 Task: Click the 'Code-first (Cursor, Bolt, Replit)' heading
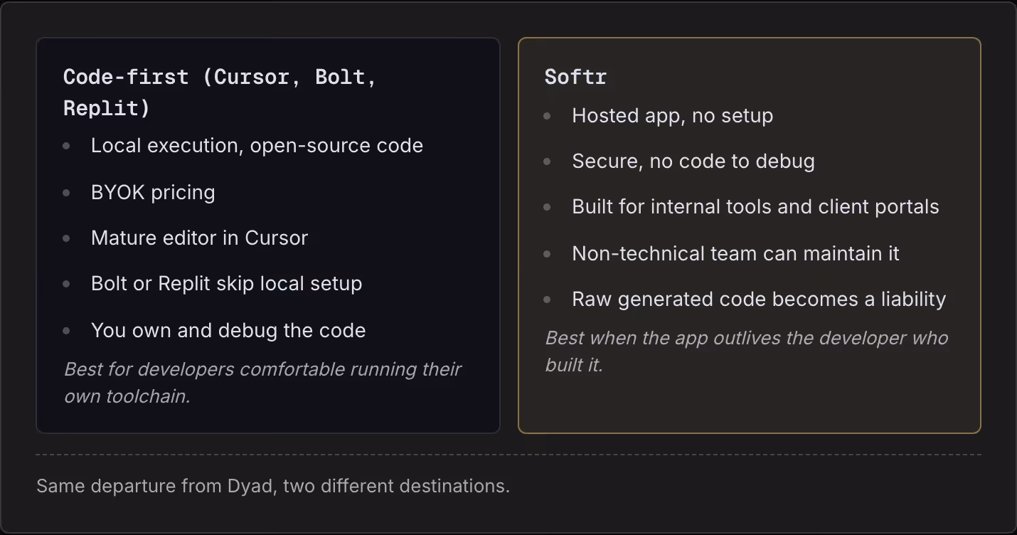click(x=220, y=92)
